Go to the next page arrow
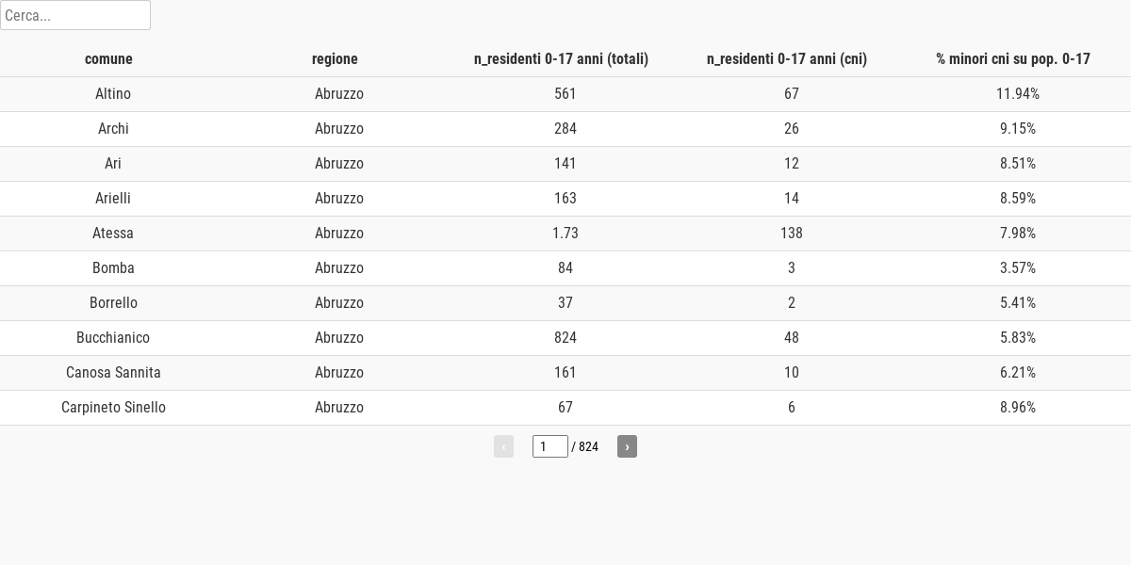This screenshot has height=565, width=1131. pos(627,446)
